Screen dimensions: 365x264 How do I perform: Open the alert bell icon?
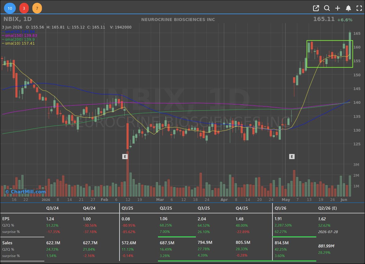click(x=349, y=8)
